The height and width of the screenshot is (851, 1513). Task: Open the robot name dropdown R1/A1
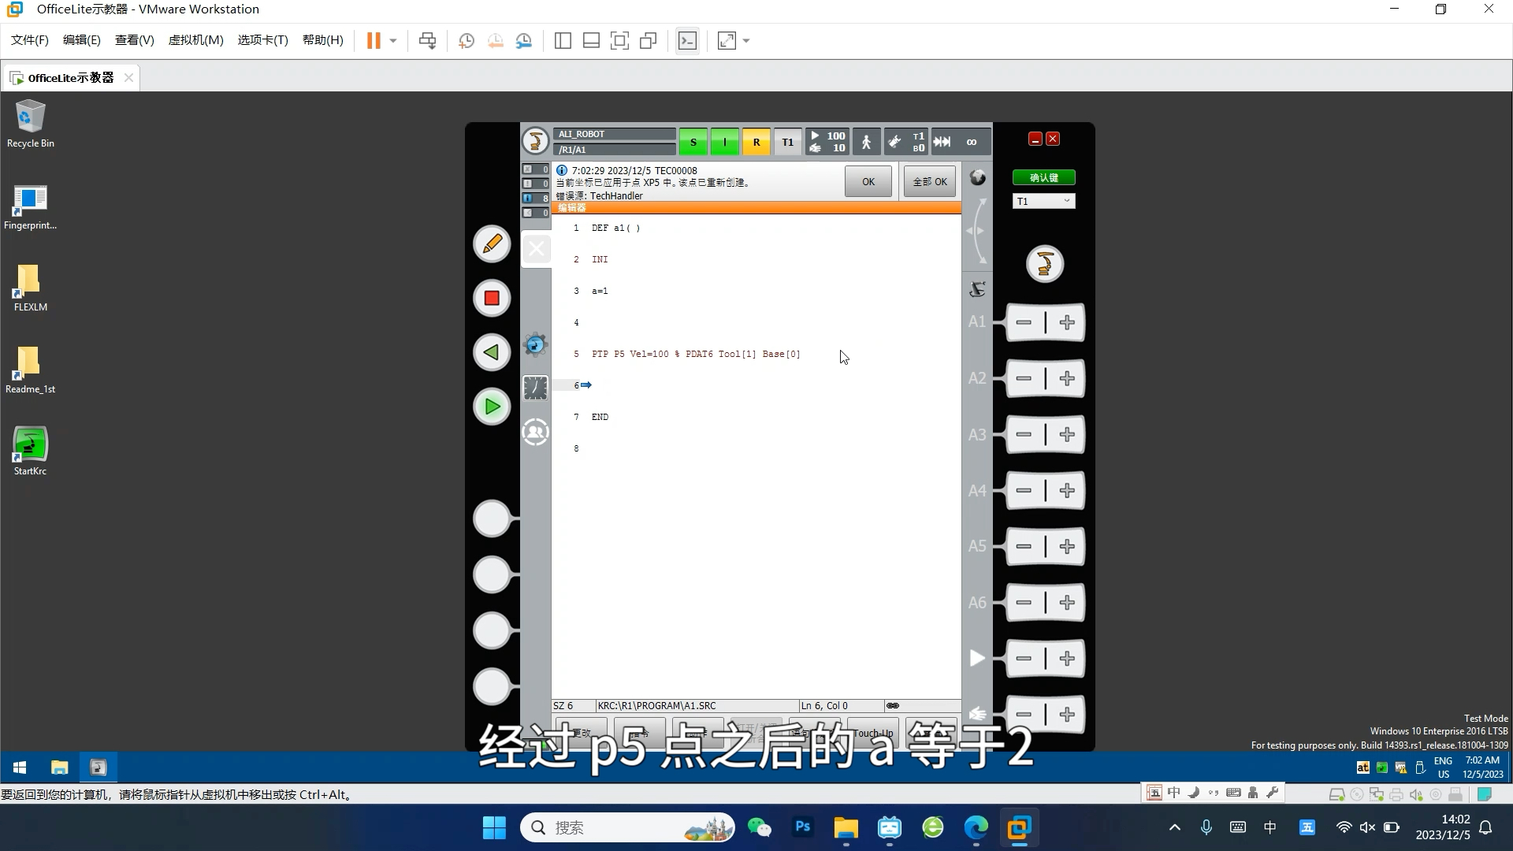(x=614, y=149)
